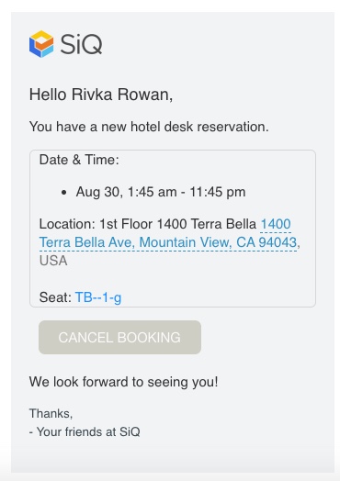This screenshot has width=340, height=481.
Task: Select the "Location:" label text
Action: [67, 224]
